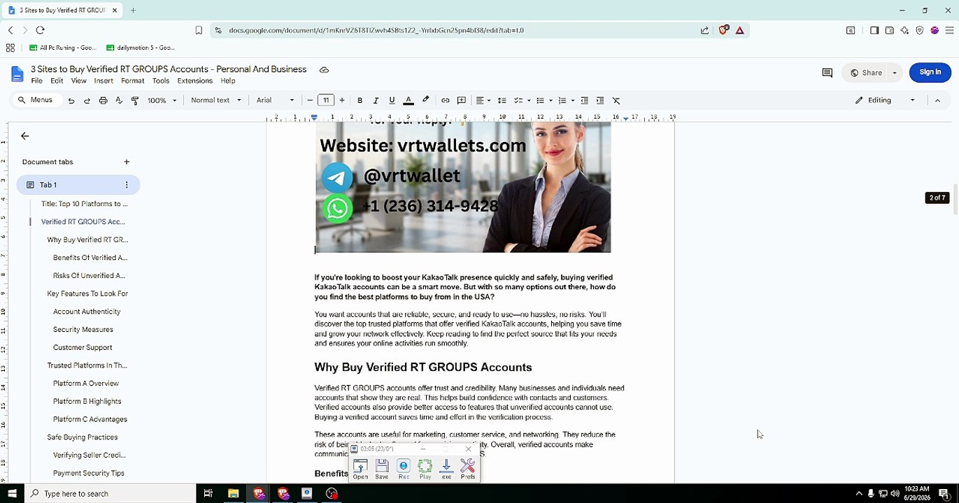Image resolution: width=959 pixels, height=503 pixels.
Task: Increase the font size with plus
Action: coord(342,101)
